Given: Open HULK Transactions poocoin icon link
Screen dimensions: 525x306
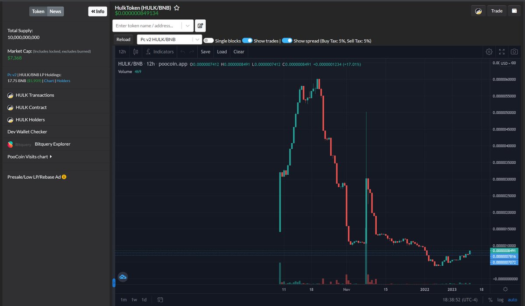Looking at the screenshot, I should [x=10, y=95].
